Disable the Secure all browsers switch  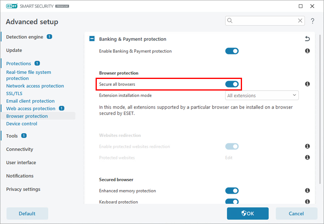tap(232, 84)
